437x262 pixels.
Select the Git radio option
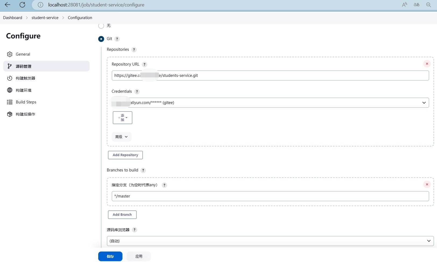tap(101, 39)
